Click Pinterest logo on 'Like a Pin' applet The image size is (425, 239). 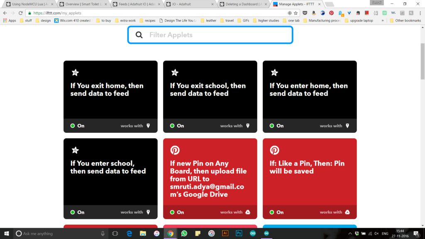pyautogui.click(x=274, y=150)
